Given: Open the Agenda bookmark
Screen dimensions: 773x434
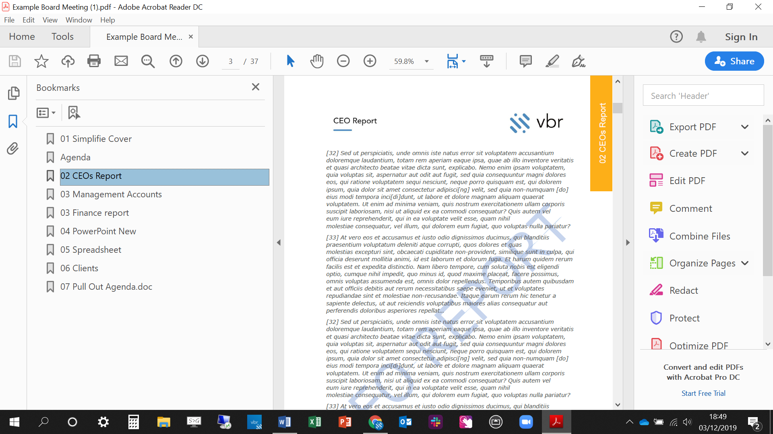Looking at the screenshot, I should (75, 158).
